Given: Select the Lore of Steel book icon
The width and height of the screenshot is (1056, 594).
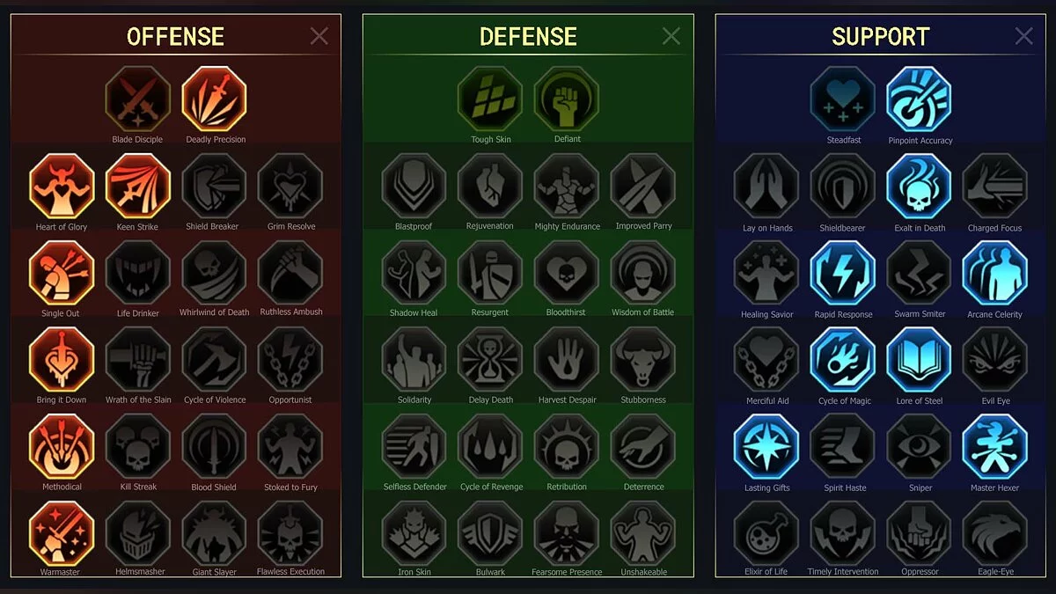Looking at the screenshot, I should pyautogui.click(x=919, y=360).
